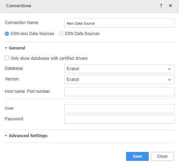The image size is (179, 165).
Task: Close the Connections dialog with the X icon
Action: 170,5
